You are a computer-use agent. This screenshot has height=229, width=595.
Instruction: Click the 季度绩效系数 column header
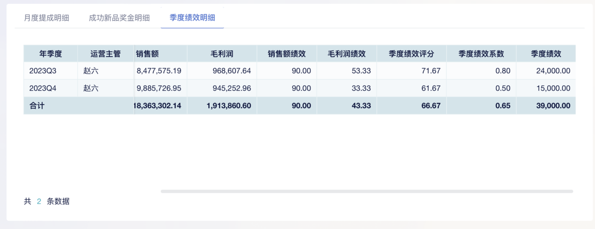481,54
